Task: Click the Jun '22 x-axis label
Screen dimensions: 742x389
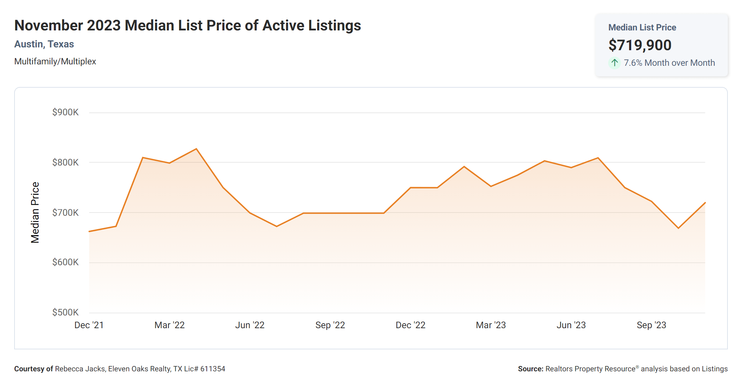Action: (250, 325)
